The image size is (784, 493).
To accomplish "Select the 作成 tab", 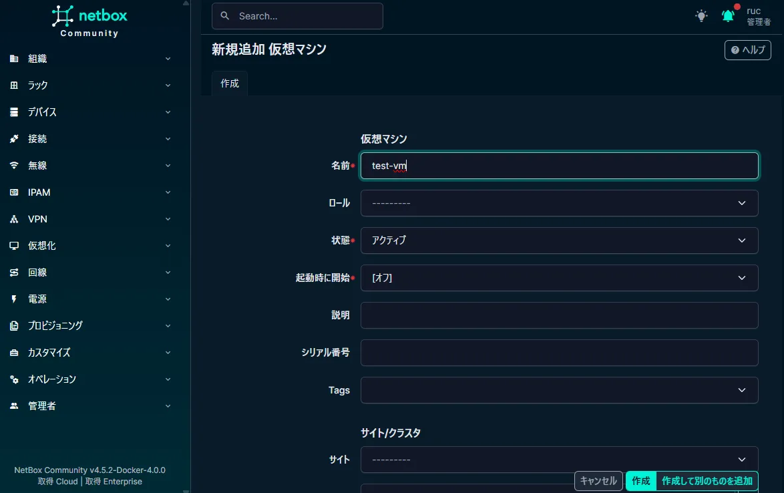I will point(230,84).
